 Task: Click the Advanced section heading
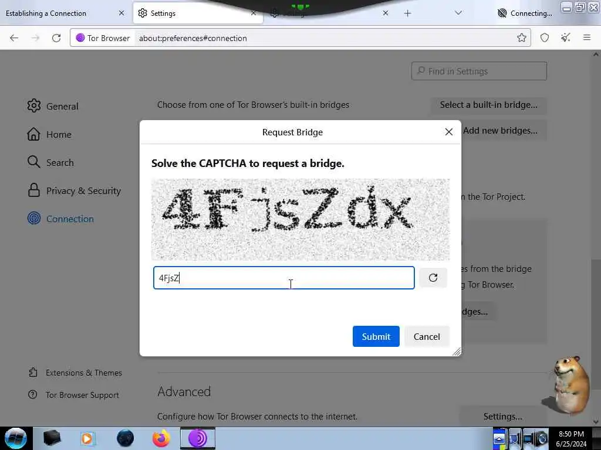(184, 391)
